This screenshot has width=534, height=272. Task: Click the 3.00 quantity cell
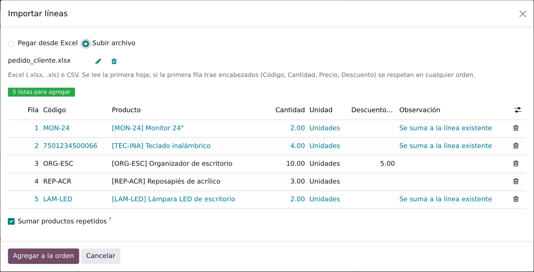(297, 181)
